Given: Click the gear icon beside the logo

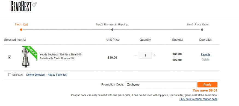Looking at the screenshot, I should click(34, 4).
